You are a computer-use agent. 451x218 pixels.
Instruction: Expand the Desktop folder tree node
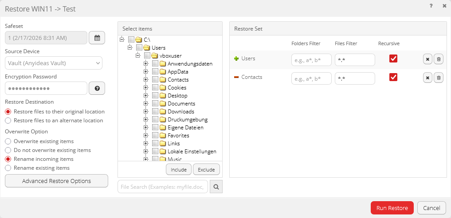point(145,96)
